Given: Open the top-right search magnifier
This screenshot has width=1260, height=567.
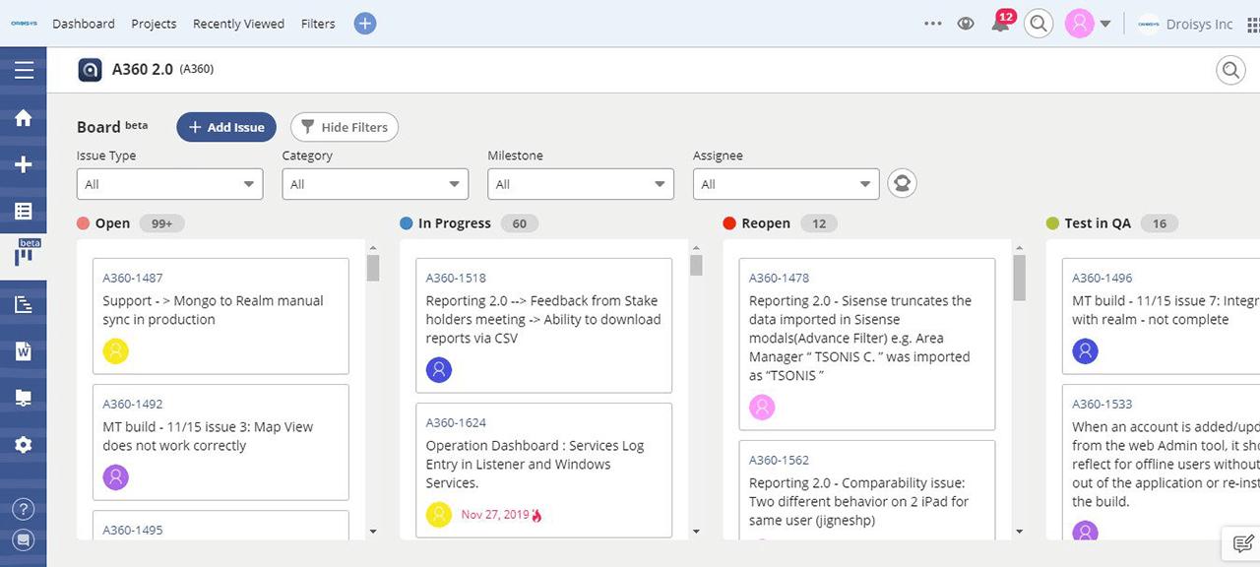Looking at the screenshot, I should point(1039,23).
